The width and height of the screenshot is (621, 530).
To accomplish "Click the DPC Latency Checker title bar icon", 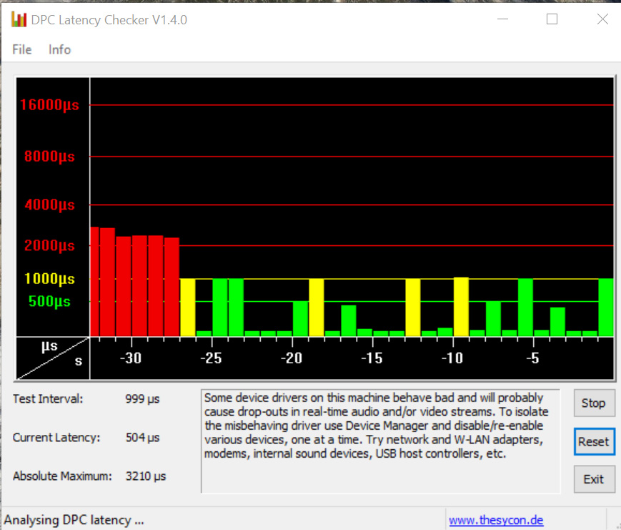I will point(19,19).
